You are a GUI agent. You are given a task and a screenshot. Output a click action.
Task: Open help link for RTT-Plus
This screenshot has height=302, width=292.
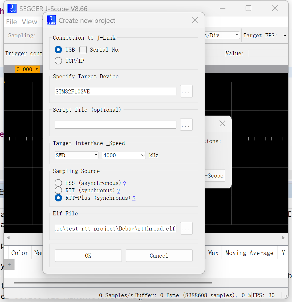(x=134, y=198)
